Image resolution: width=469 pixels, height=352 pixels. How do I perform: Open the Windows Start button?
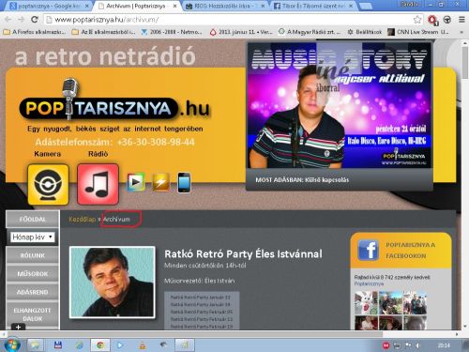click(11, 345)
